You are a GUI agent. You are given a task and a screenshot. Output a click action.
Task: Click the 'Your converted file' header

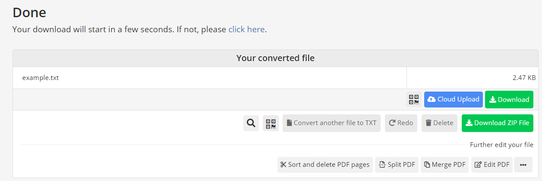click(275, 58)
